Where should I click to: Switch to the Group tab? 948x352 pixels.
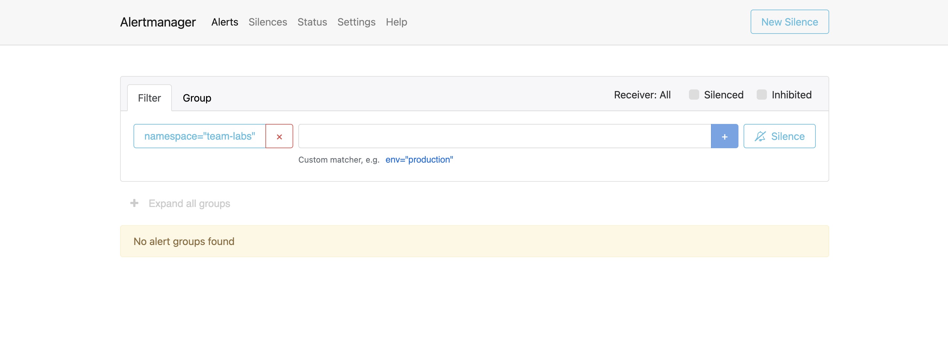[x=197, y=98]
